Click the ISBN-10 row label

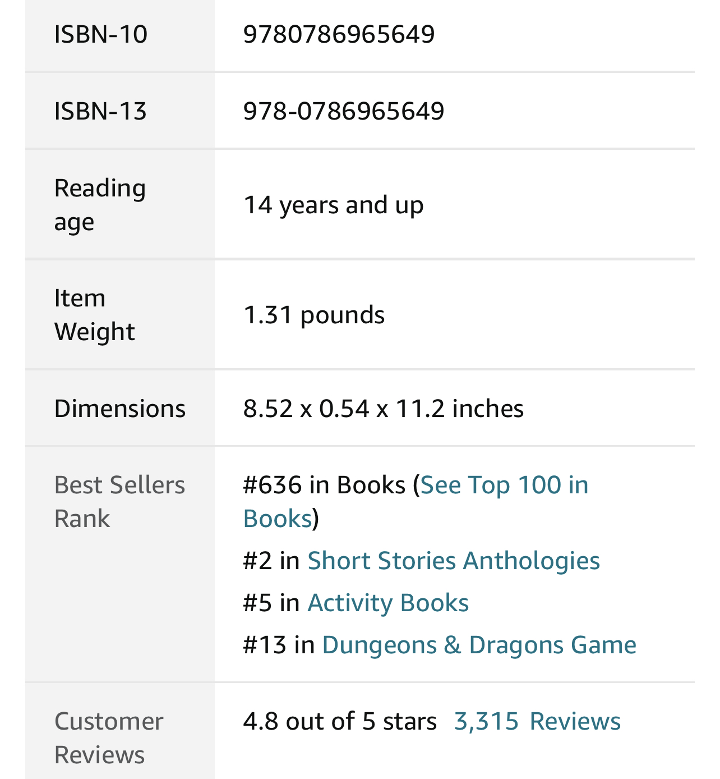click(101, 34)
